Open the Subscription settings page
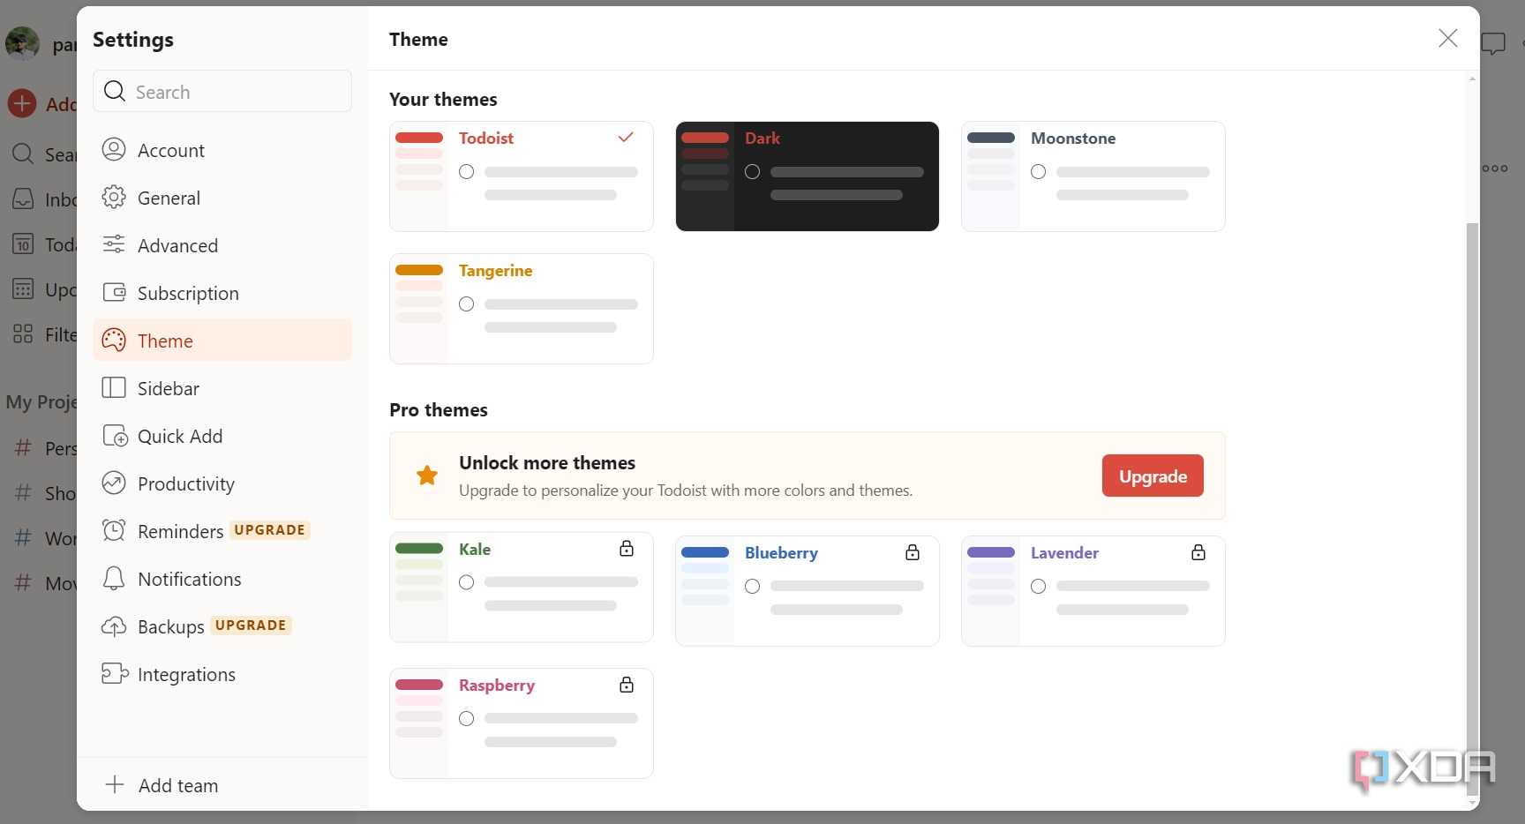Screen dimensions: 1525x824 tap(222, 293)
